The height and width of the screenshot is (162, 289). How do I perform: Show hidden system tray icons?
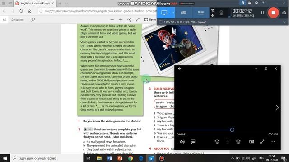tap(233, 158)
